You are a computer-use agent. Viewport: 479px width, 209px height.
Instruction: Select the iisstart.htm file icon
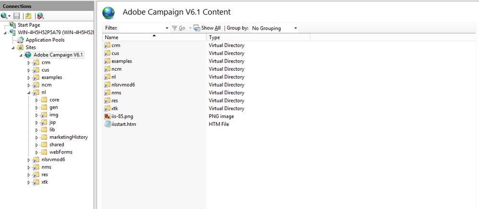coord(107,124)
